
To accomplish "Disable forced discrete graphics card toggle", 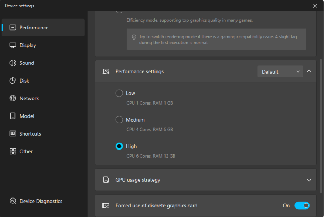I will click(x=302, y=206).
